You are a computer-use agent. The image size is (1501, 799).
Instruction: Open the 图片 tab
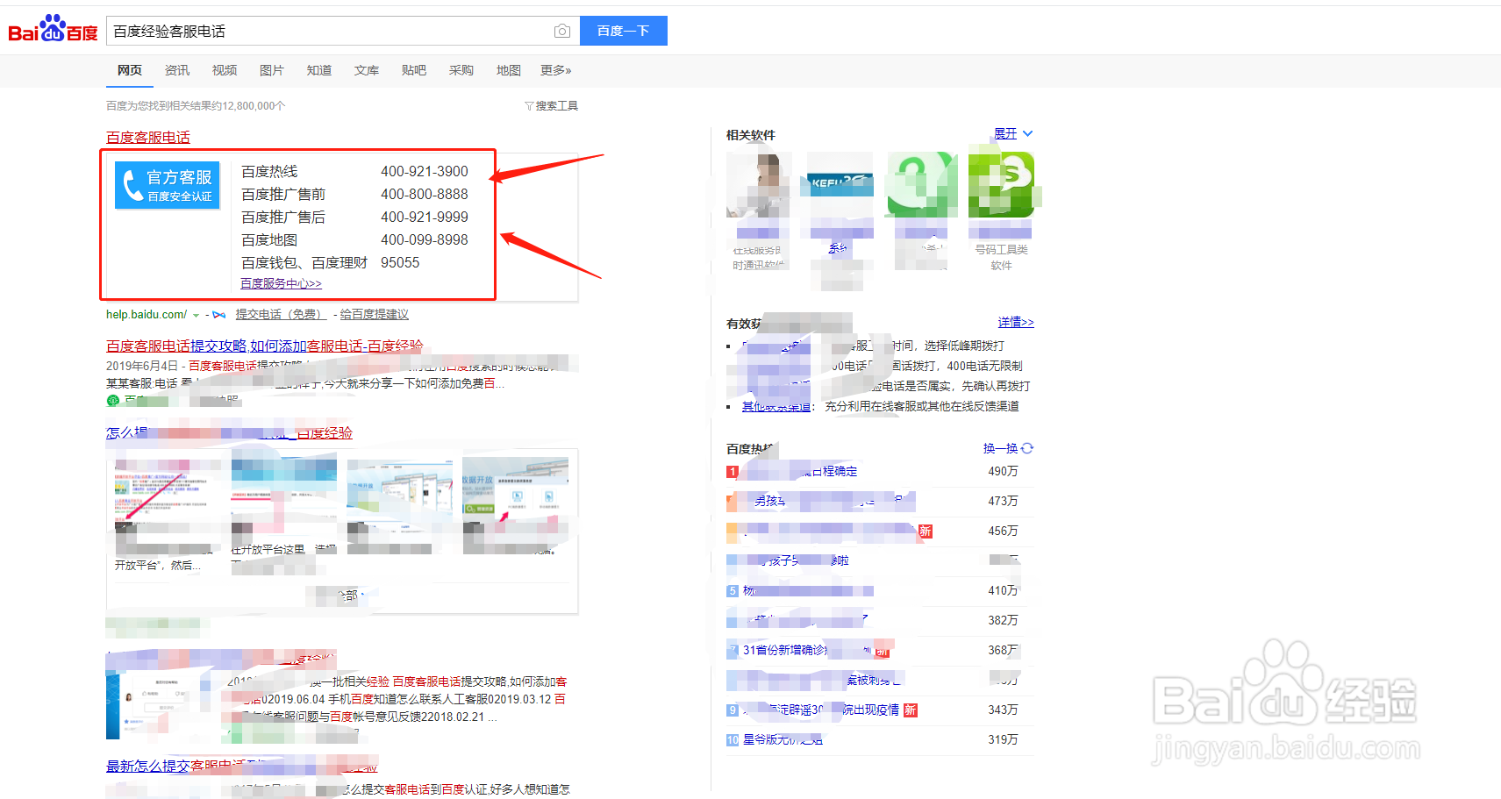click(272, 70)
